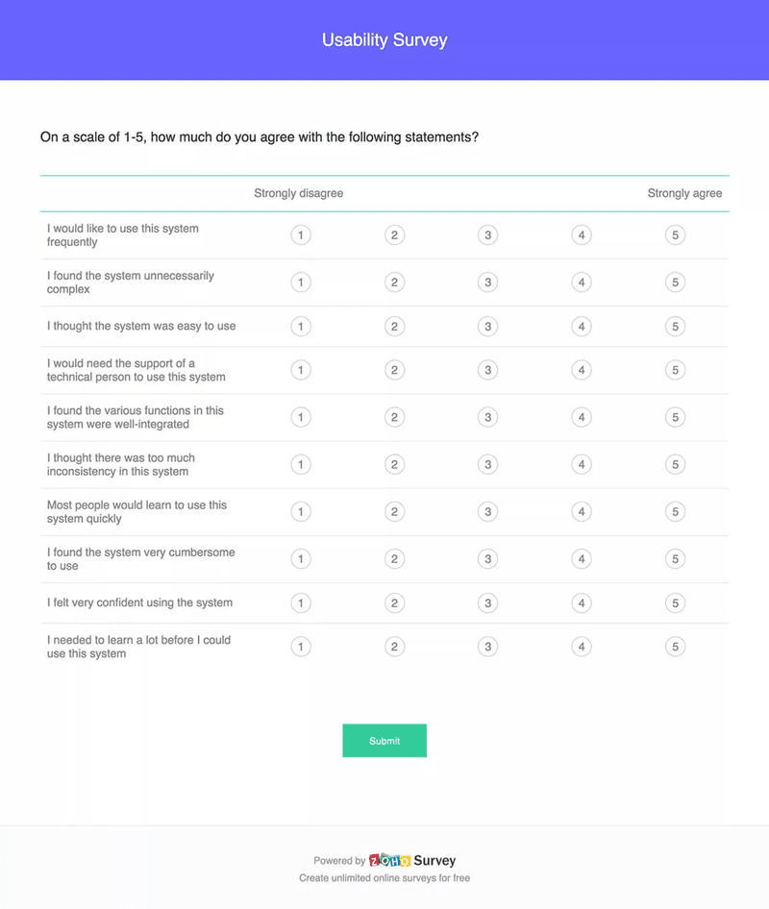The width and height of the screenshot is (769, 909).
Task: Select rating 3 for unnecessarily complex statement
Action: coord(487,283)
